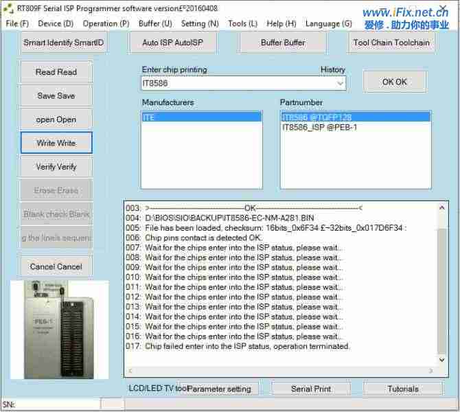Select IT8586_ISP @PEB-1 part number
The image size is (460, 412).
[319, 128]
